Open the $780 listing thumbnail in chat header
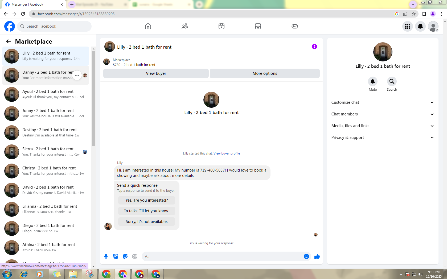 tap(106, 62)
